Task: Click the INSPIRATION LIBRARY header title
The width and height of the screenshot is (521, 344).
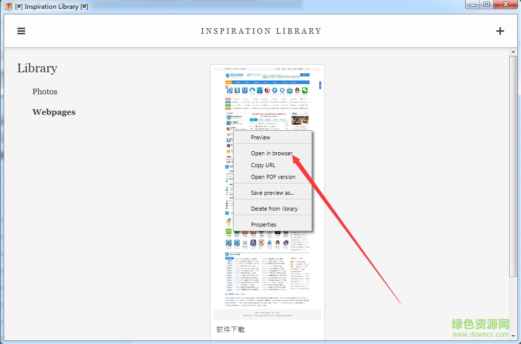Action: (x=261, y=31)
